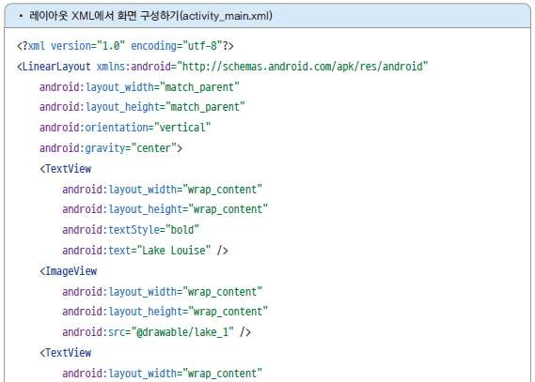Image resolution: width=535 pixels, height=382 pixels.
Task: Select the layout_height="match_parent" line
Action: pyautogui.click(x=142, y=107)
